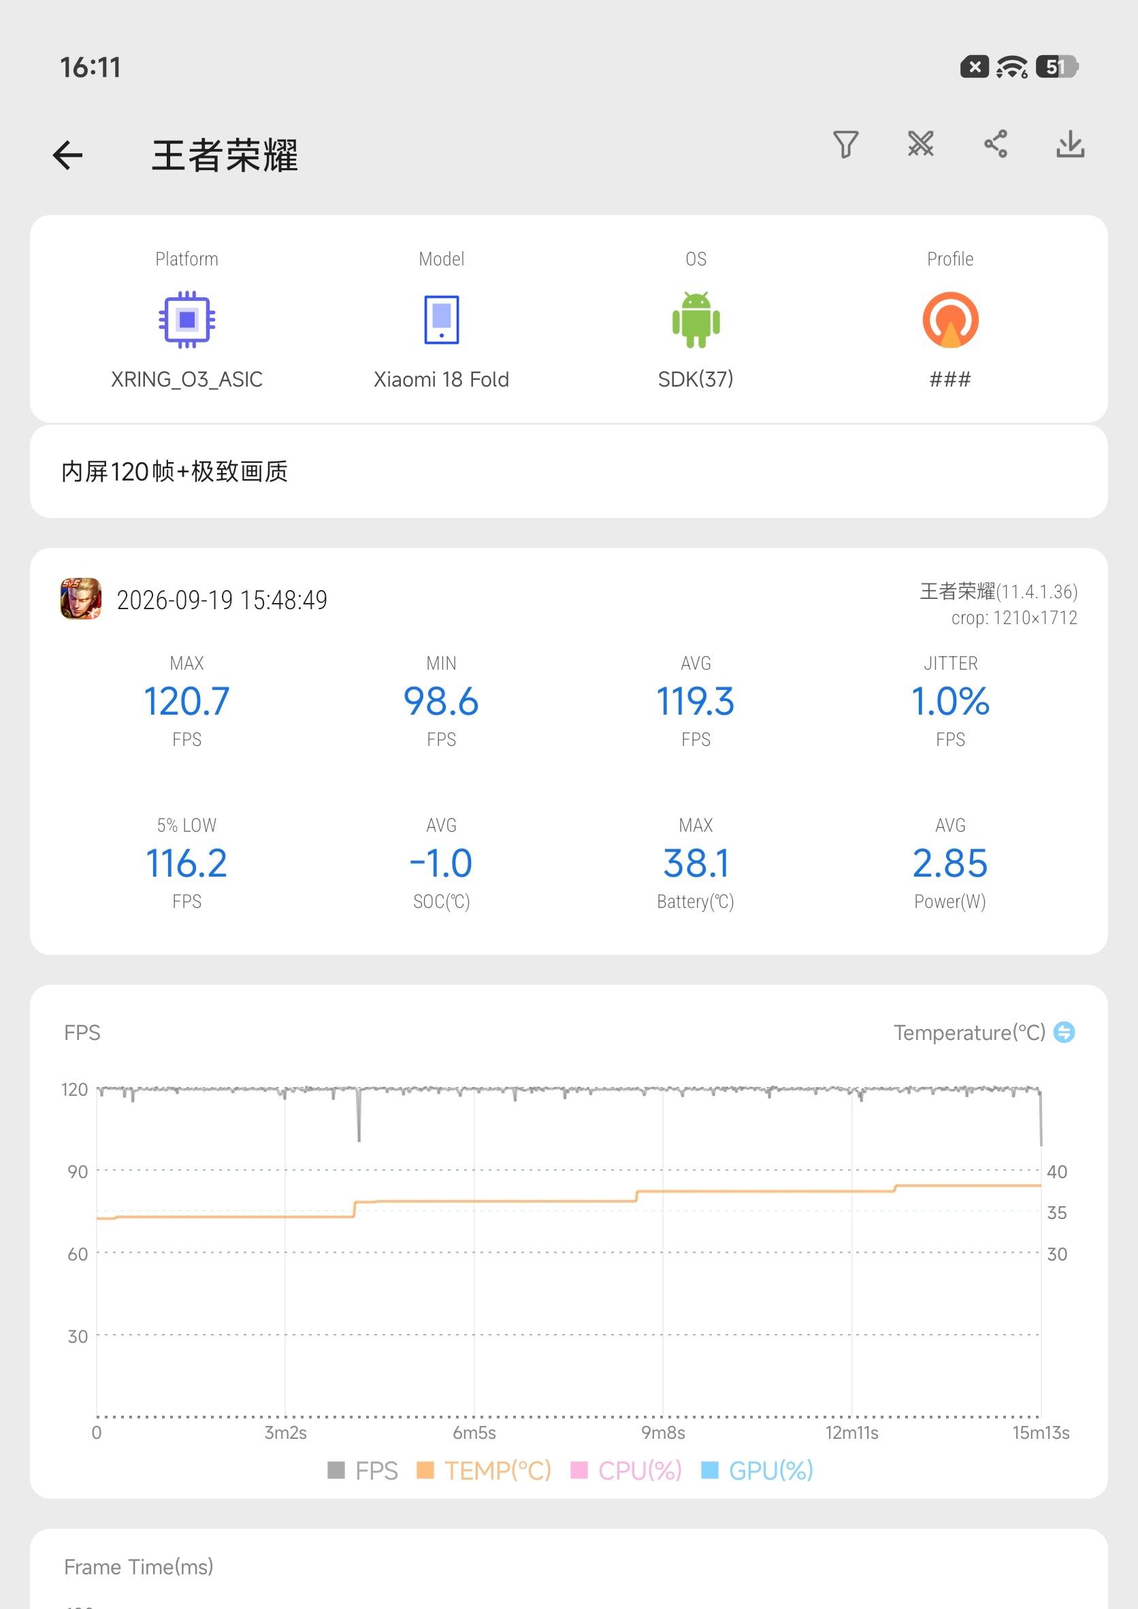Tap the timestamp 2026-09-19 15:48:49
1138x1609 pixels.
coord(222,600)
